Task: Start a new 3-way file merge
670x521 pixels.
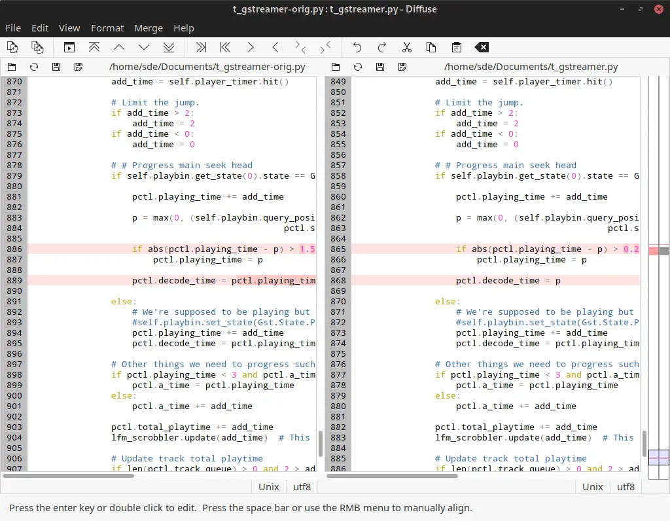Action: pos(37,47)
